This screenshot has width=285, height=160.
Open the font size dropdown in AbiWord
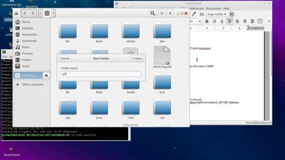pos(200,21)
